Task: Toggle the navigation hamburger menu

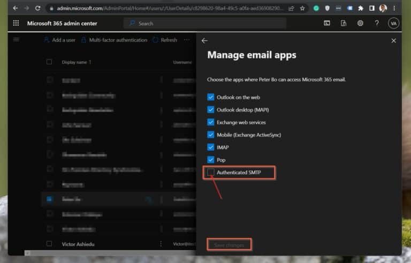Action: tap(16, 40)
